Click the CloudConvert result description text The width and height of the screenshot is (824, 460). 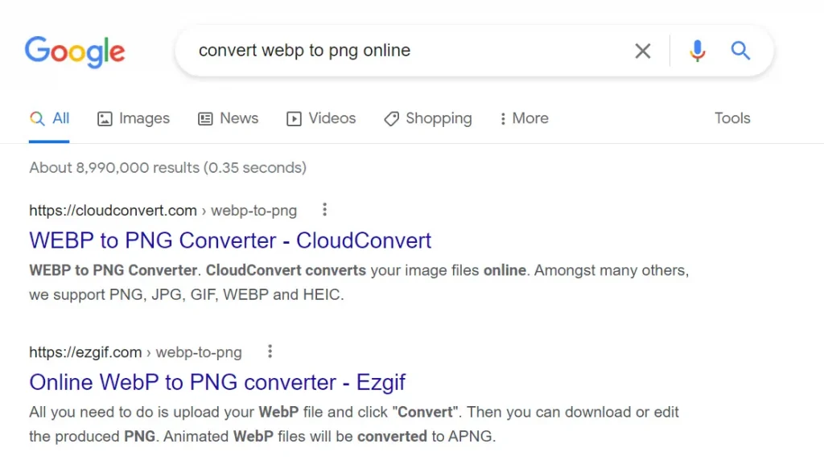point(358,282)
